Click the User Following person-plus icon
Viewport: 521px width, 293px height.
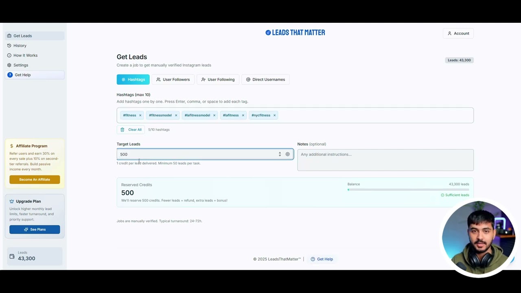tap(203, 79)
